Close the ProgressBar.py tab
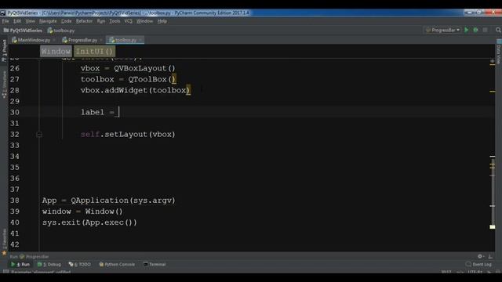 [101, 40]
